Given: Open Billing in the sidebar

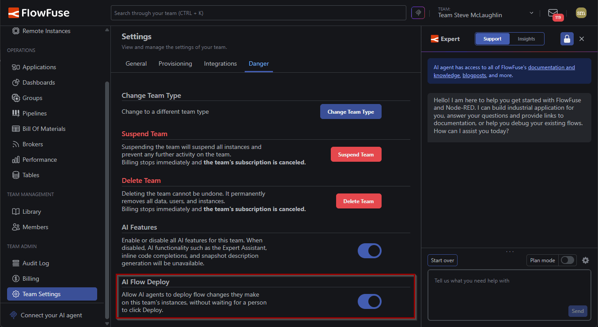Looking at the screenshot, I should tap(52, 279).
